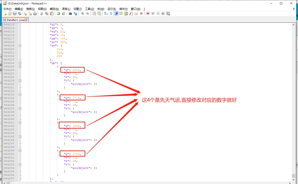
Task: Toggle the highlighted indent guide button
Action: coord(116,14)
